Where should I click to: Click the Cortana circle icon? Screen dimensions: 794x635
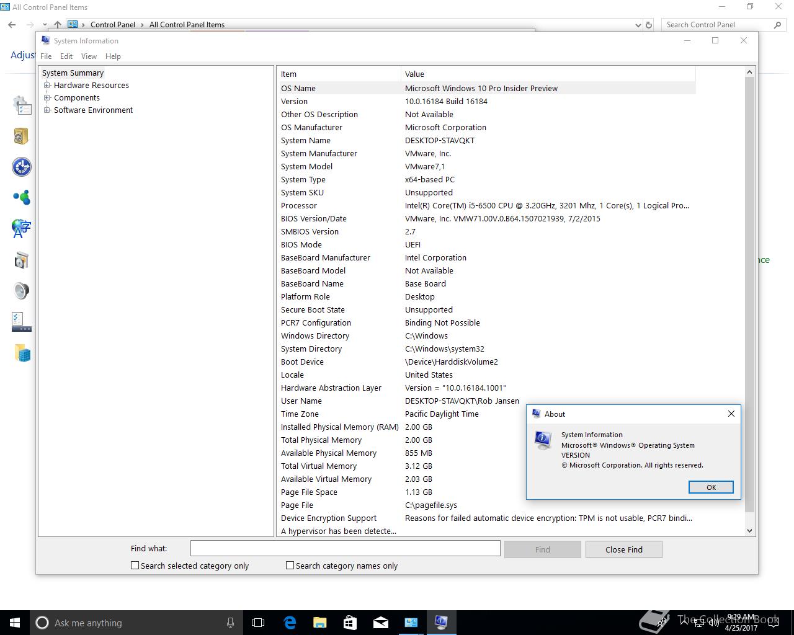pyautogui.click(x=42, y=623)
